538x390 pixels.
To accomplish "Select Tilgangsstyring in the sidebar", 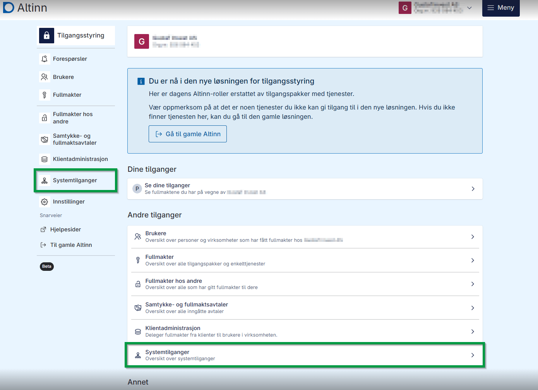I will (x=76, y=36).
